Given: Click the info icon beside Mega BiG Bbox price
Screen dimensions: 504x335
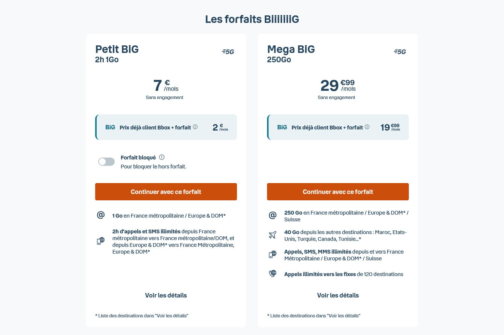Looking at the screenshot, I should click(367, 127).
